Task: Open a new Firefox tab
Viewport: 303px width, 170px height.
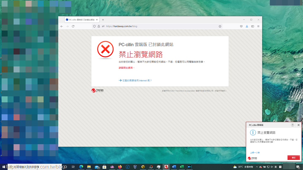Action: (x=103, y=20)
